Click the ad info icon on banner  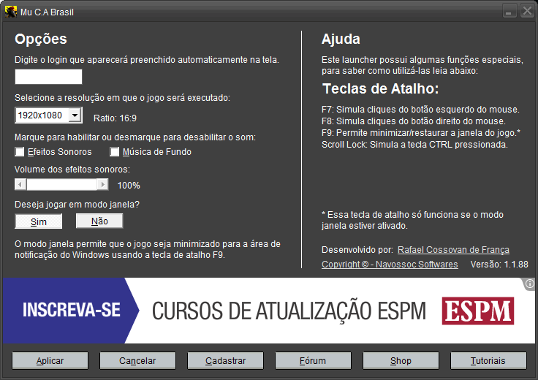(530, 284)
